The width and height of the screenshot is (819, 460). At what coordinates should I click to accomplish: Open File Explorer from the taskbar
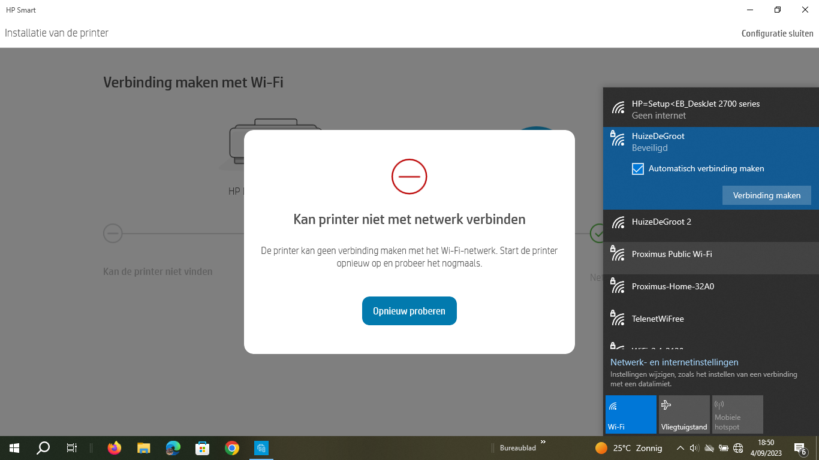point(143,448)
